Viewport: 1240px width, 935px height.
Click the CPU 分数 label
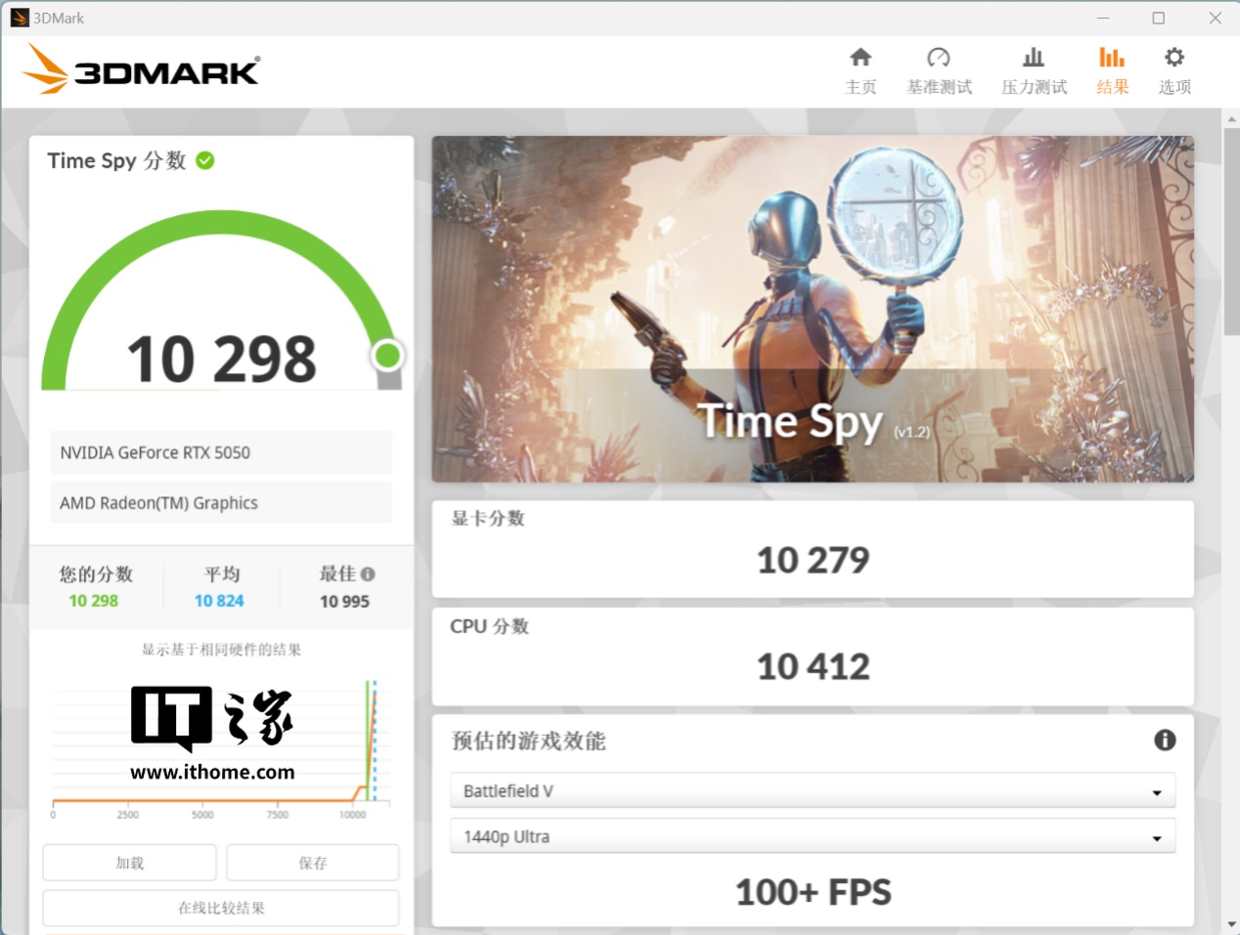click(x=489, y=626)
